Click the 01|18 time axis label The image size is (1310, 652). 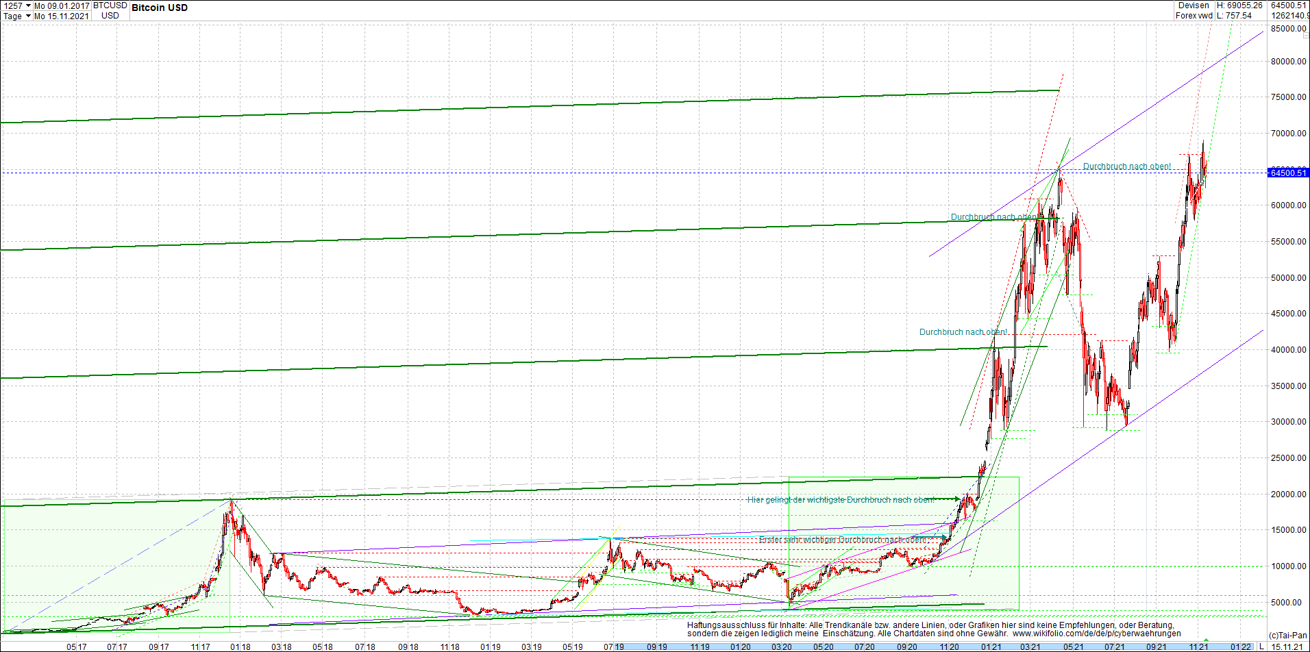pyautogui.click(x=240, y=647)
